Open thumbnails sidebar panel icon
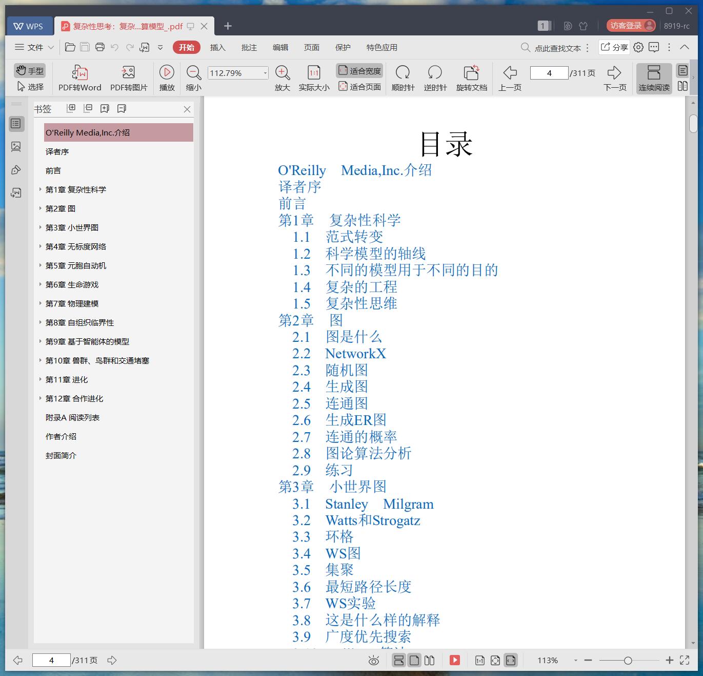 16,147
